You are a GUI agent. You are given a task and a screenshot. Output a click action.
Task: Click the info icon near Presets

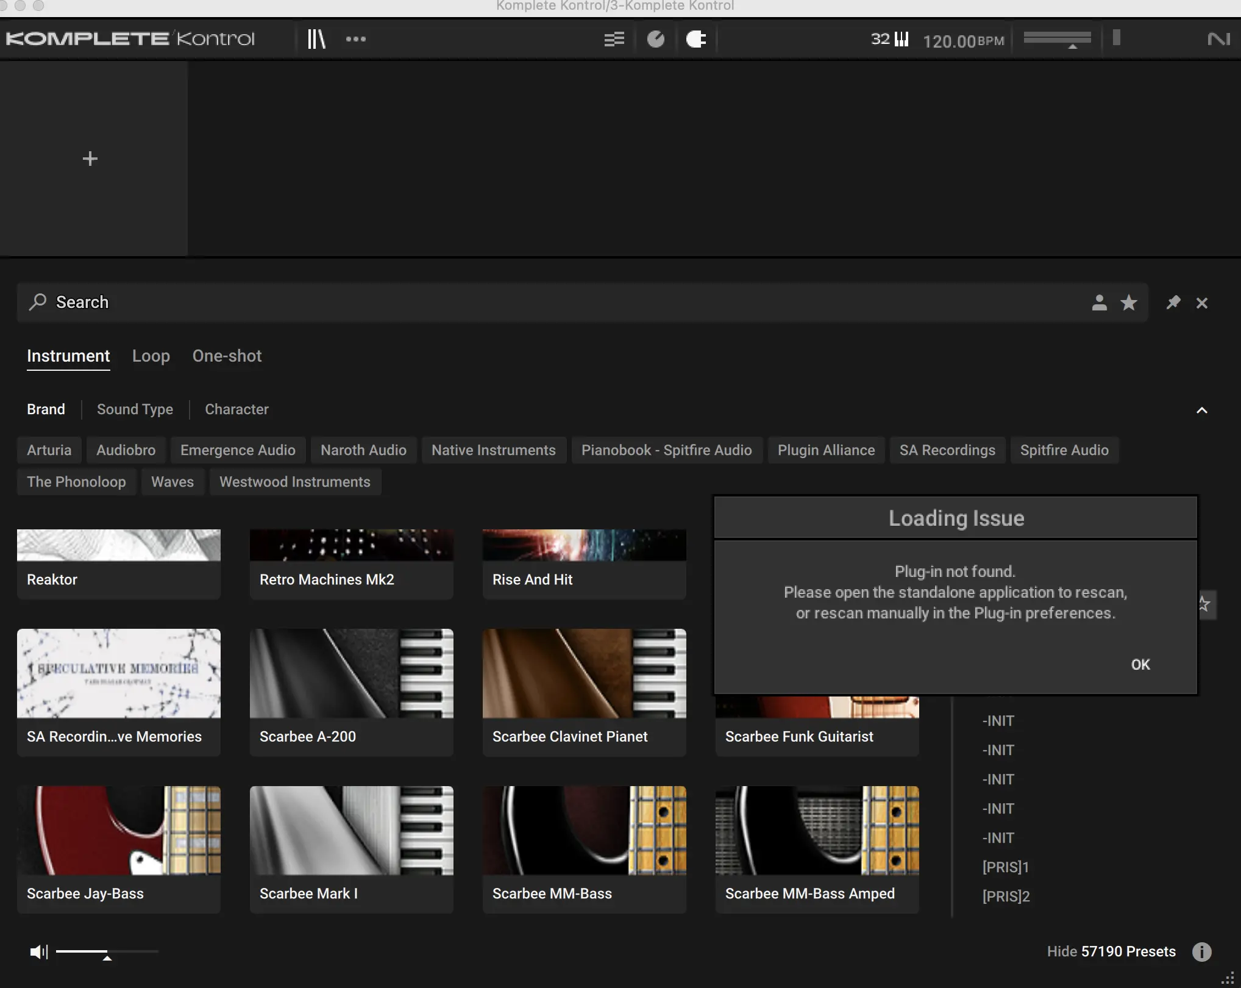click(1201, 951)
